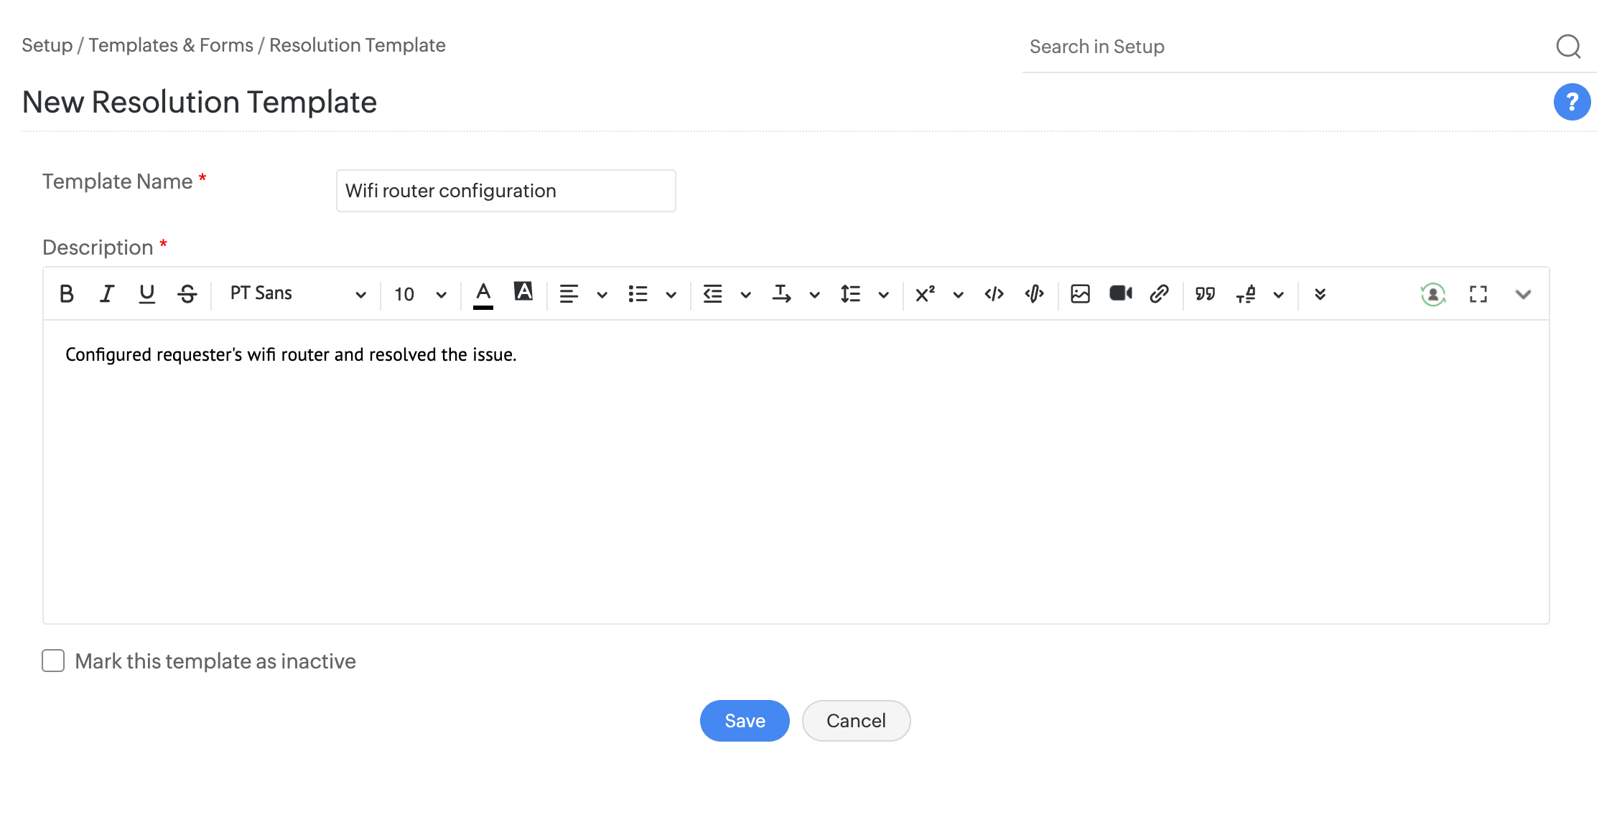
Task: Open Templates & Forms breadcrumb link
Action: 171,45
